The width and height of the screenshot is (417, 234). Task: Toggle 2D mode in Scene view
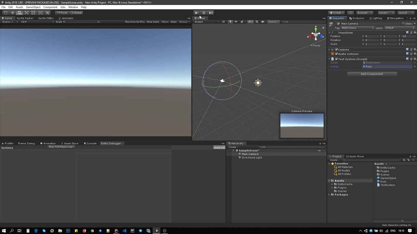[x=223, y=22]
